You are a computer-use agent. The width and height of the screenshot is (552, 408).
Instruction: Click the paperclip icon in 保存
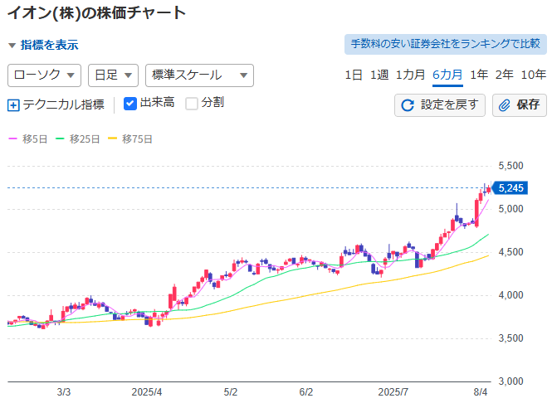click(505, 105)
